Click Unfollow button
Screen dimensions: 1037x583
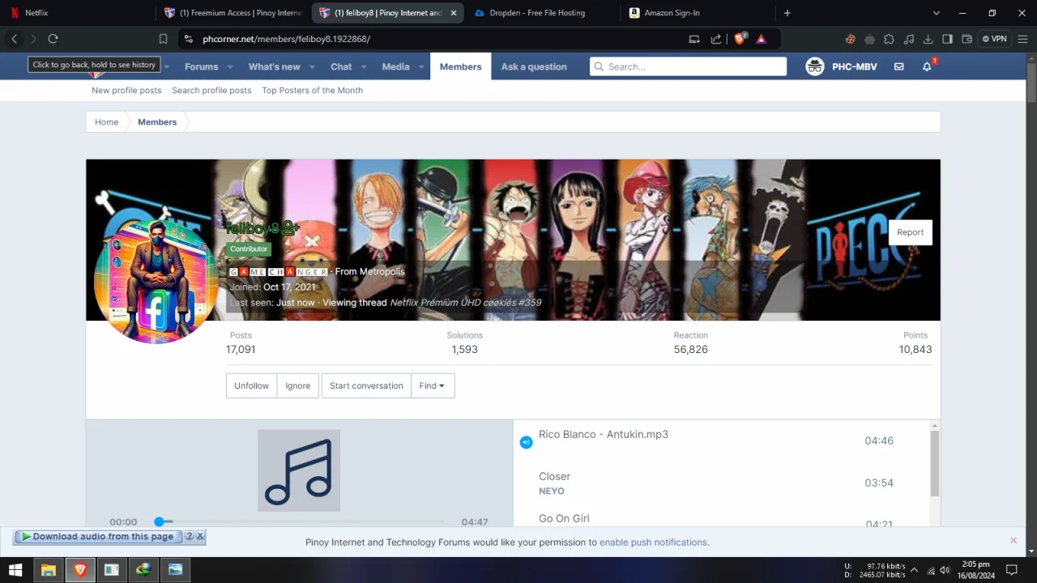[251, 385]
